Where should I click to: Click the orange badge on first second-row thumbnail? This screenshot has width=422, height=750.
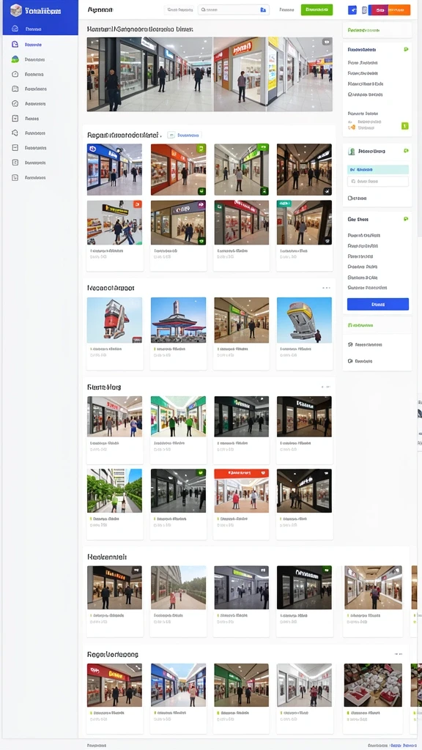137,204
